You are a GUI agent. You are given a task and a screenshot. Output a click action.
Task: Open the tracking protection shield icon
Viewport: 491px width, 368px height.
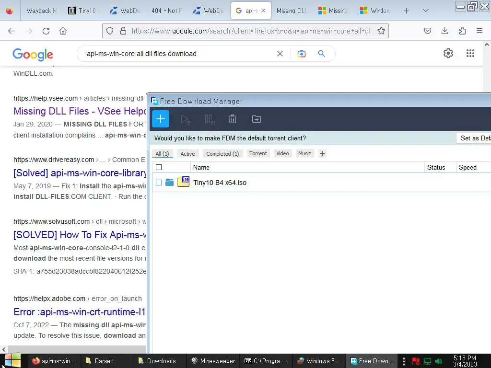[x=110, y=31]
